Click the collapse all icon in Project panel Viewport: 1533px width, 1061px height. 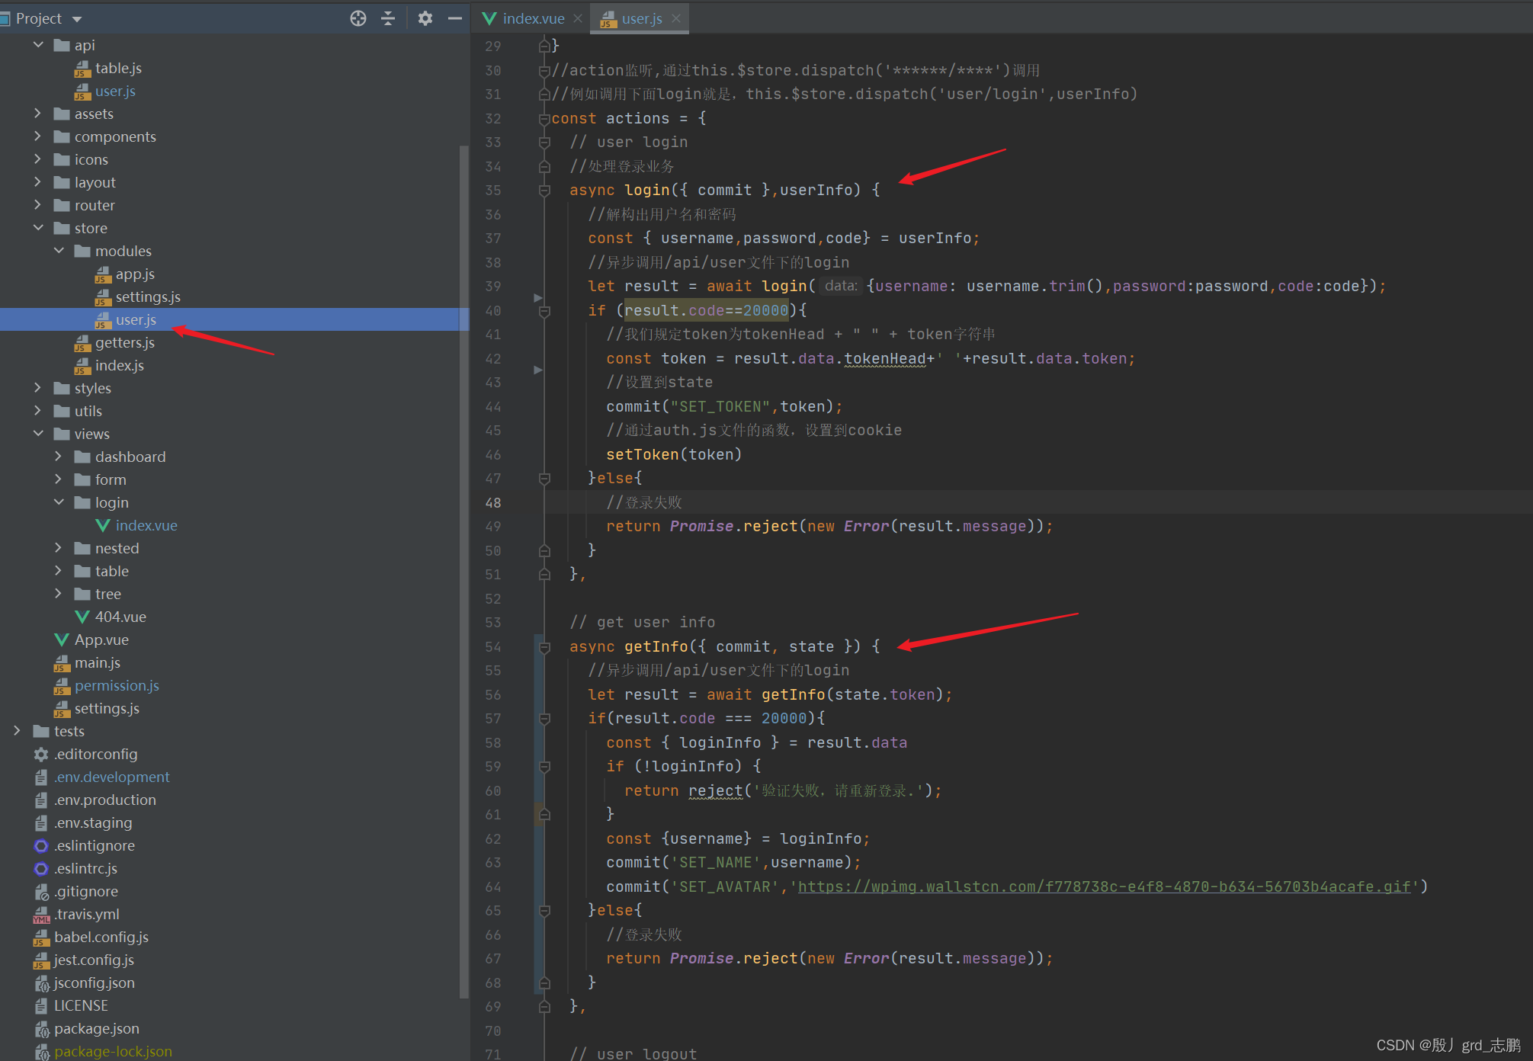click(388, 18)
